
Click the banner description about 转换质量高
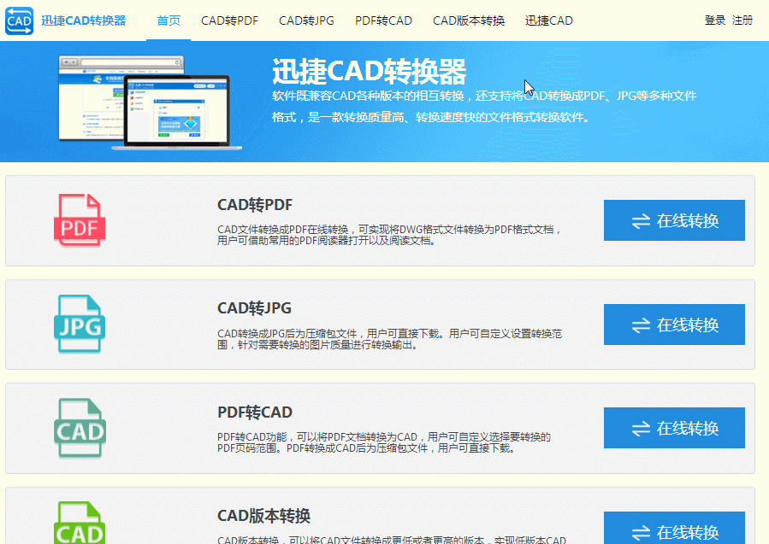pos(484,106)
